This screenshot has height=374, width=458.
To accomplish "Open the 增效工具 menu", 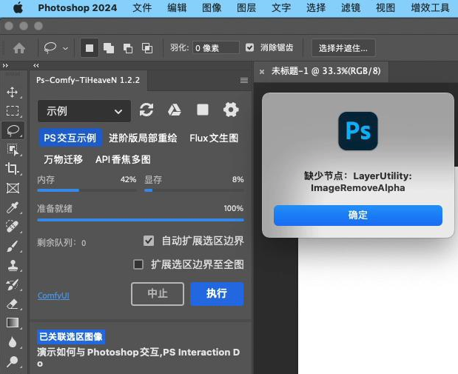I will pos(430,8).
